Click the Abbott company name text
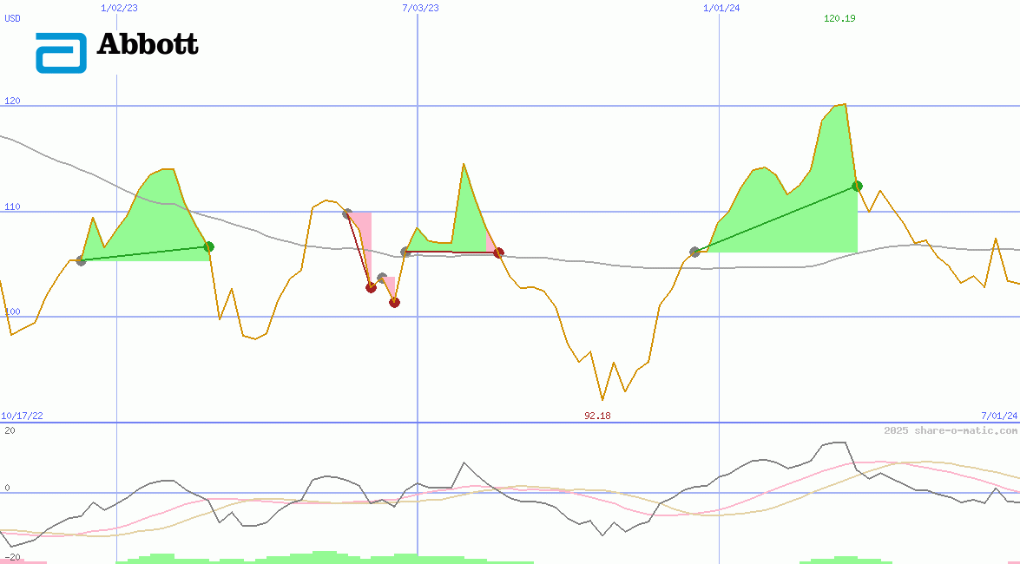Image resolution: width=1020 pixels, height=564 pixels. coord(148,44)
